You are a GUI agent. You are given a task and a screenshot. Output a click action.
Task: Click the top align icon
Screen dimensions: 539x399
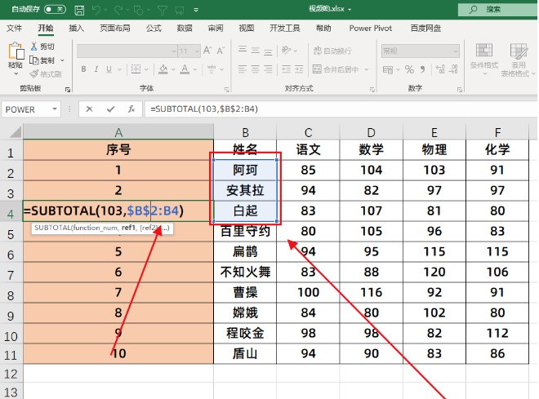coord(243,50)
